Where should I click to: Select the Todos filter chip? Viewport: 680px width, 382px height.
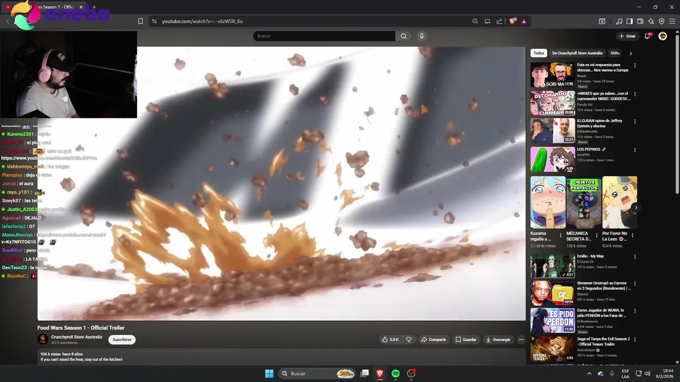[x=539, y=53]
